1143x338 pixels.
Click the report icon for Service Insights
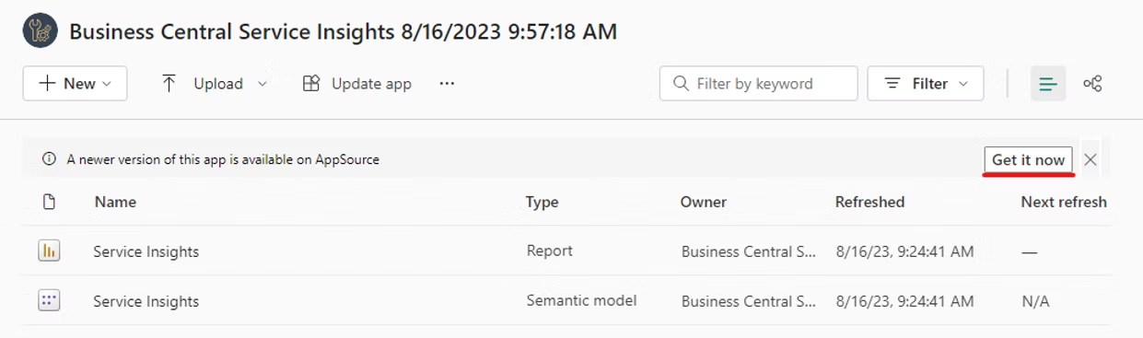(49, 251)
